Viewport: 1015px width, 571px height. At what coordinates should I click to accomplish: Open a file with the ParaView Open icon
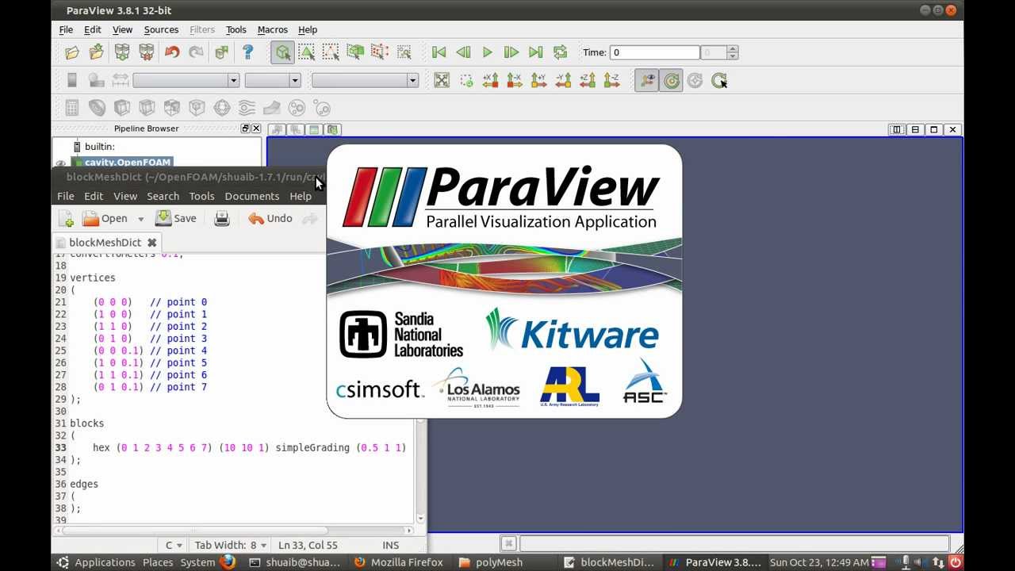[72, 52]
